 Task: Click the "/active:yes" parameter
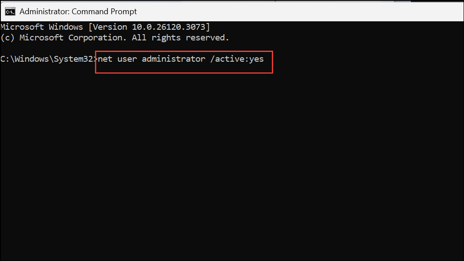[x=237, y=59]
